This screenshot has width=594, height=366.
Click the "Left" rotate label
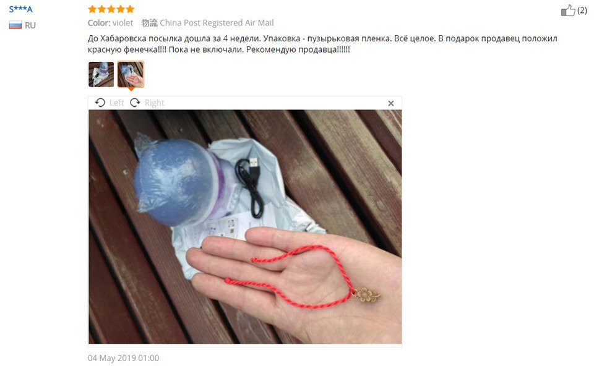point(117,103)
